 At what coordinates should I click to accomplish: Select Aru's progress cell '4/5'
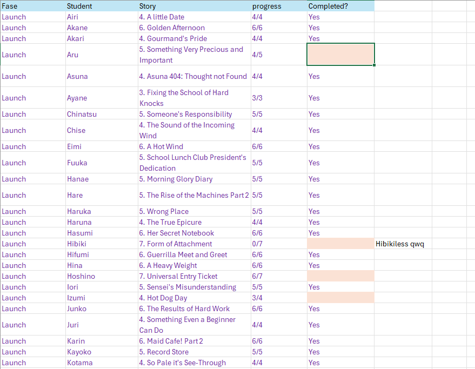pyautogui.click(x=279, y=55)
